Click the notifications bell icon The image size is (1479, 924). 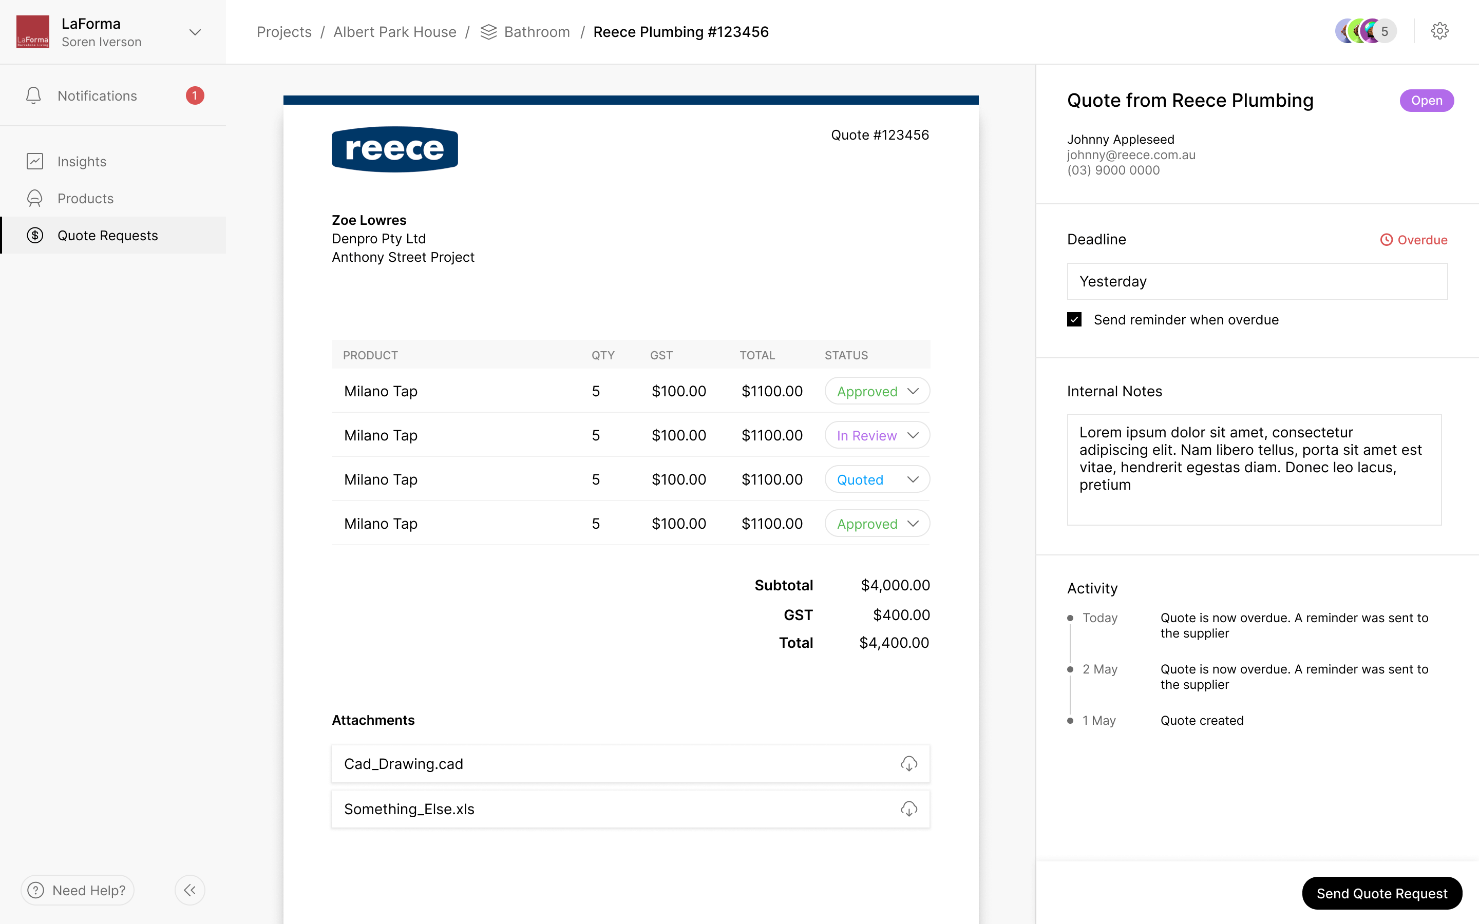tap(33, 95)
